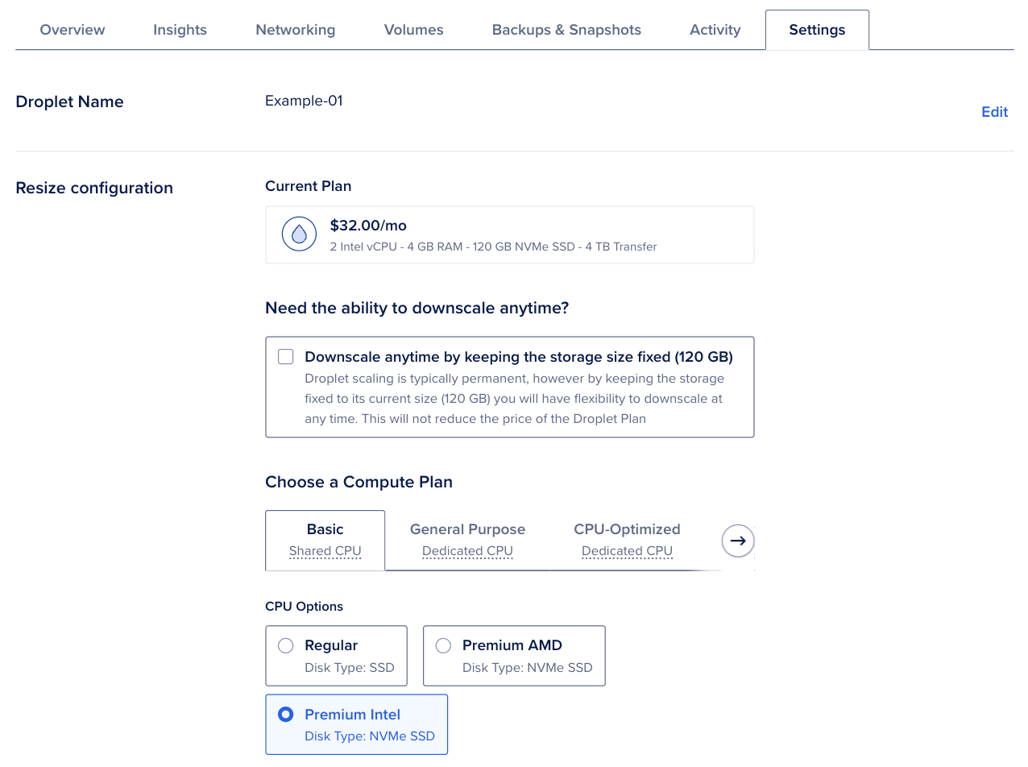Click the right arrow to show more plans

click(x=737, y=541)
